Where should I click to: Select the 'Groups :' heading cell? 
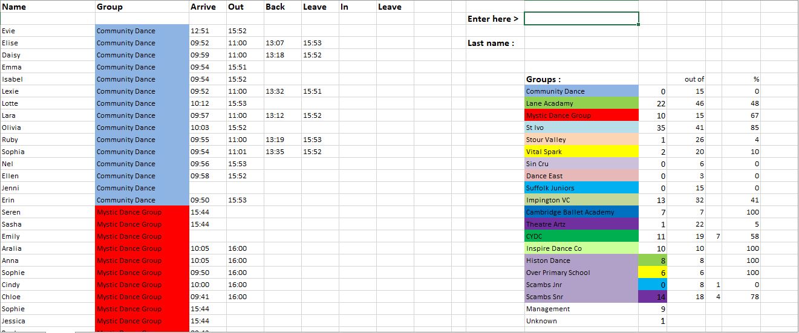[x=543, y=79]
